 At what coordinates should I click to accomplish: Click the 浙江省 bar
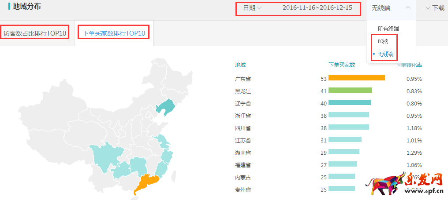click(349, 115)
